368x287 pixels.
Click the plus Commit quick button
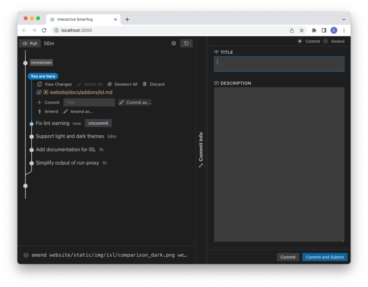pos(48,103)
